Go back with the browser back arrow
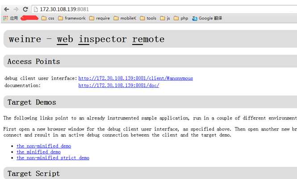The image size is (297, 179). [6, 9]
